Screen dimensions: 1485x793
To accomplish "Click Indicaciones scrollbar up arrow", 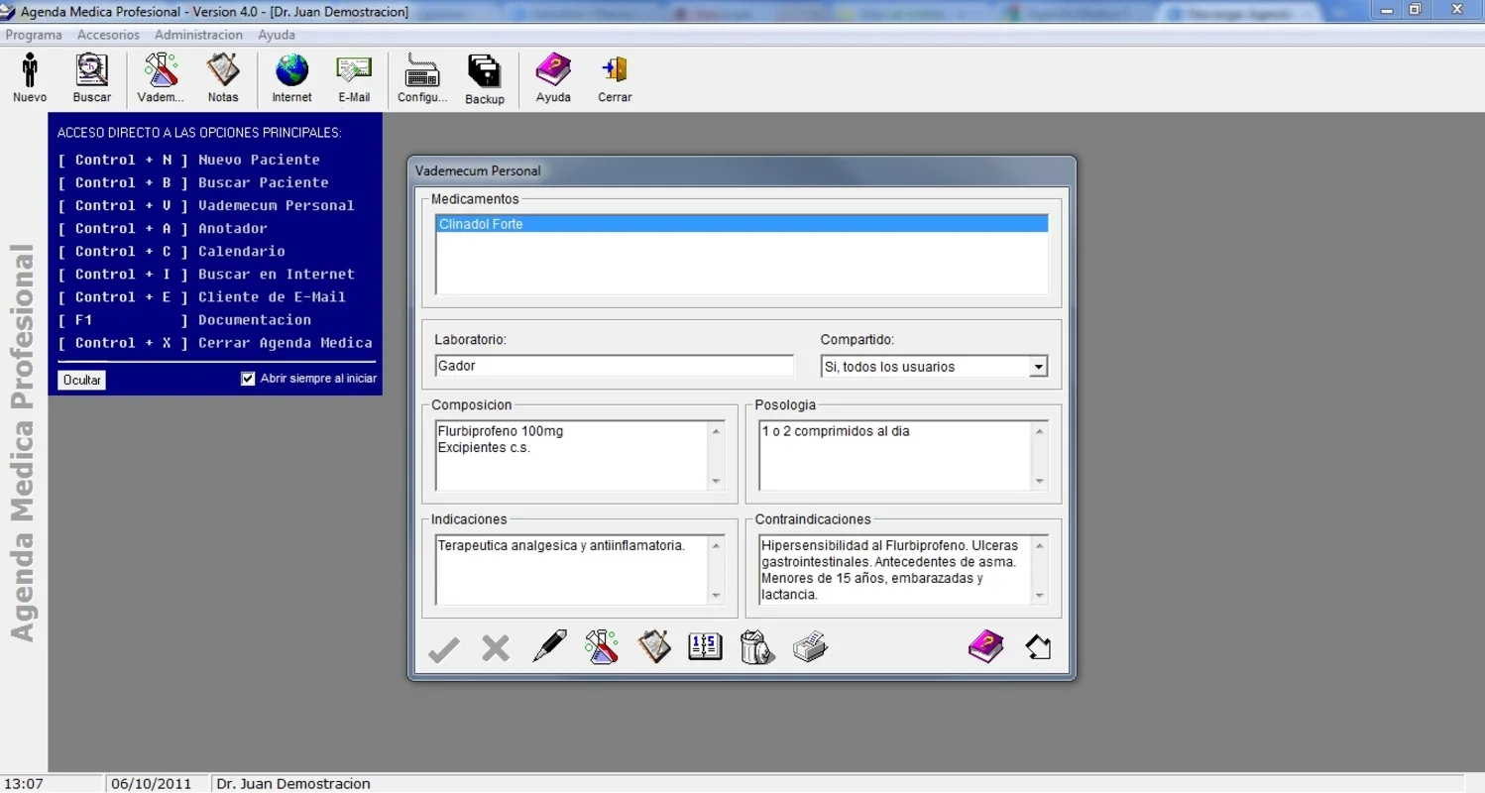I will 716,545.
